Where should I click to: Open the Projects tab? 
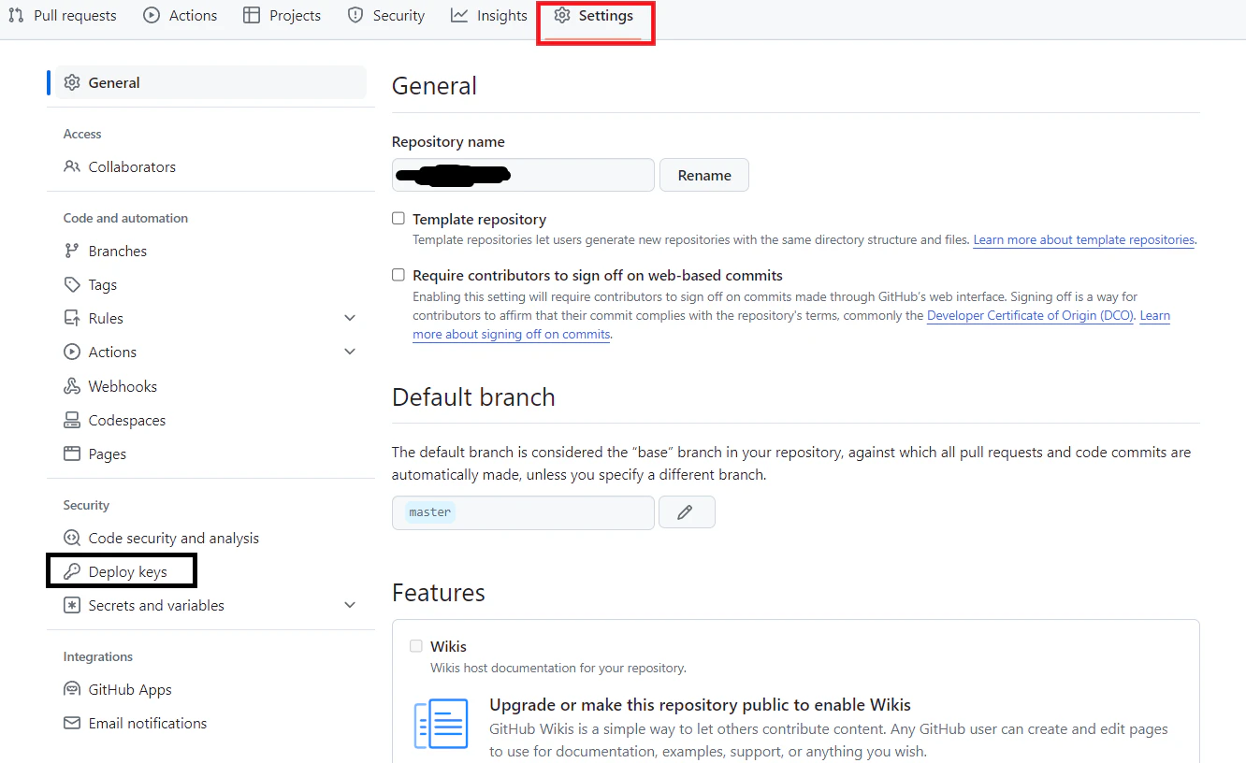pyautogui.click(x=282, y=16)
